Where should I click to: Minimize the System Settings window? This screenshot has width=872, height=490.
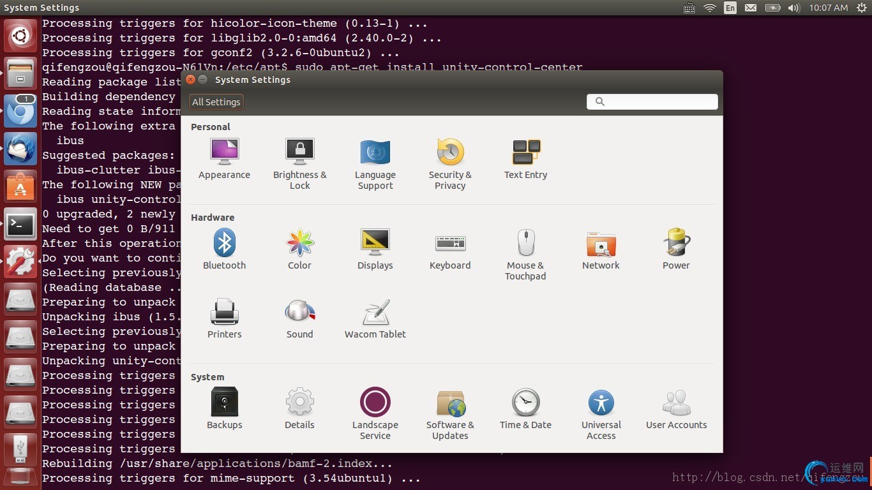[x=203, y=80]
